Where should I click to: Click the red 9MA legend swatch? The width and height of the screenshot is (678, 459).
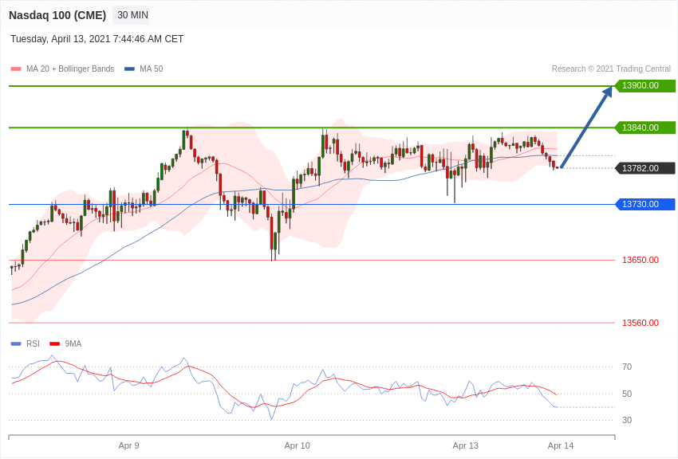(55, 343)
